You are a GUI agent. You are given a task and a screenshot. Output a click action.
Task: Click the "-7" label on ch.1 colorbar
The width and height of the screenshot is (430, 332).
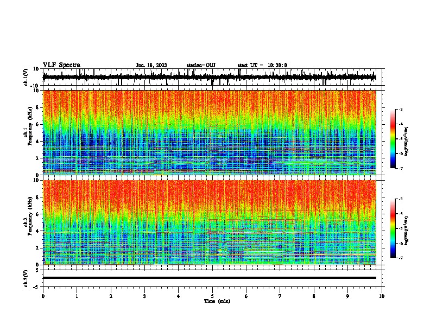(x=401, y=168)
